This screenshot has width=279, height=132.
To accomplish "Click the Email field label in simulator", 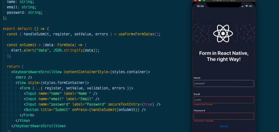I will click(197, 94).
